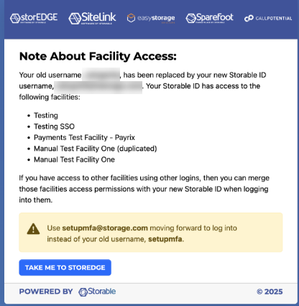Click the TAKE ME TO STOREDGE button
Screen dimensions: 299x306
point(65,267)
